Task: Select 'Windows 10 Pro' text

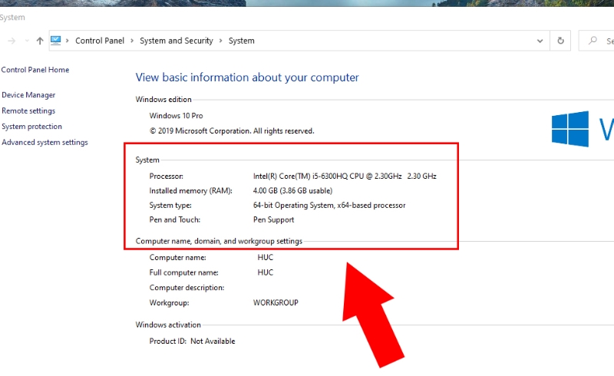Action: pyautogui.click(x=176, y=116)
